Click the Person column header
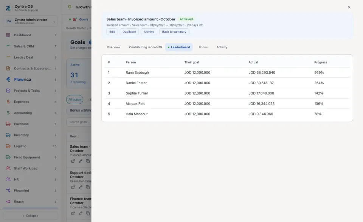363x222 pixels. click(x=131, y=62)
